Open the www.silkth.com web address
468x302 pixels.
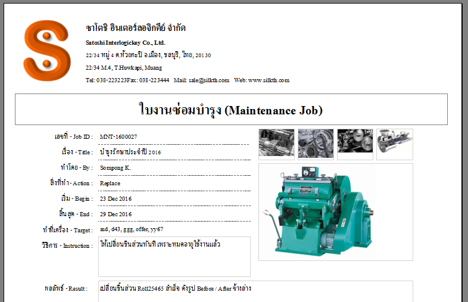269,80
